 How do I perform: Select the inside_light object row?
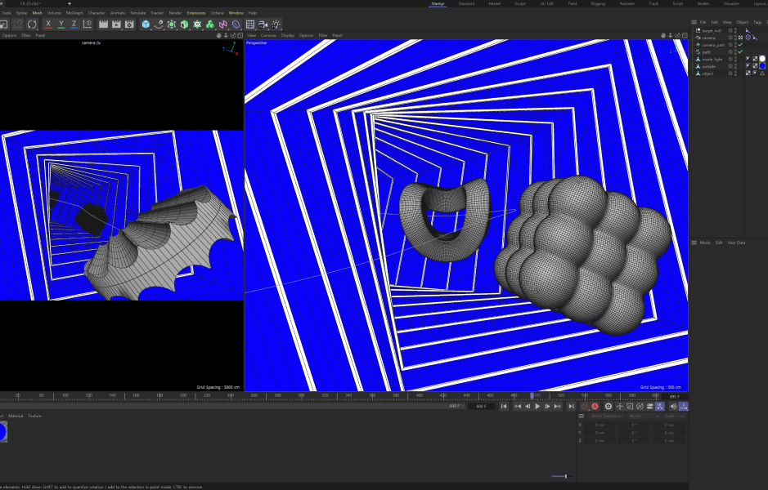[712, 59]
